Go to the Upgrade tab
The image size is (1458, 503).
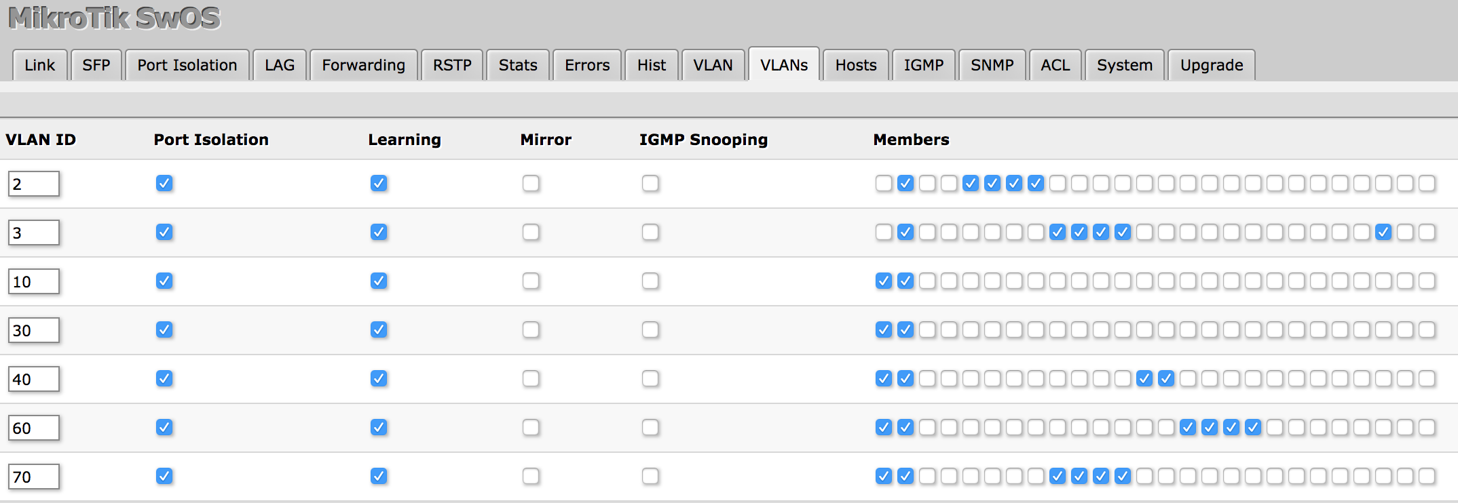[1211, 65]
